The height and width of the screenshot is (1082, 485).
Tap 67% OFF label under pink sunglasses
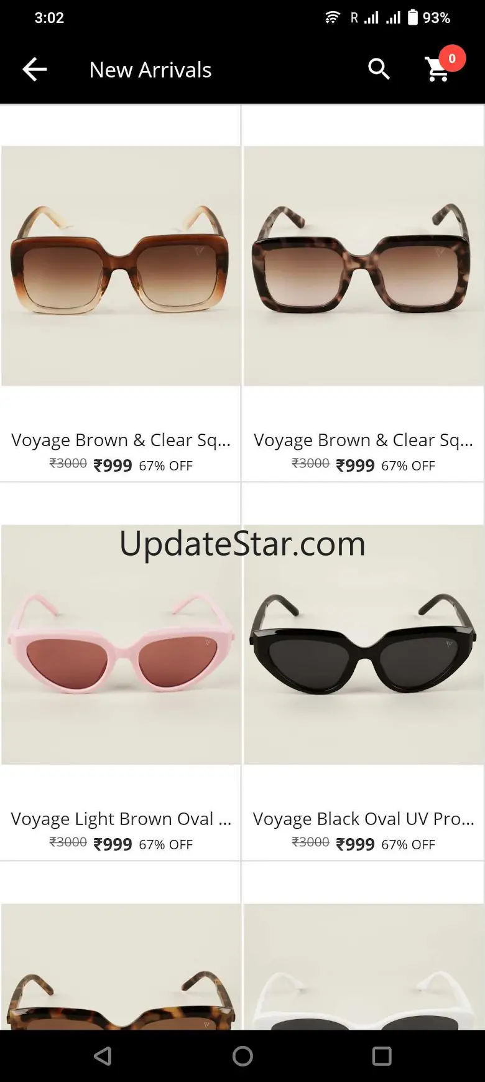[x=165, y=844]
